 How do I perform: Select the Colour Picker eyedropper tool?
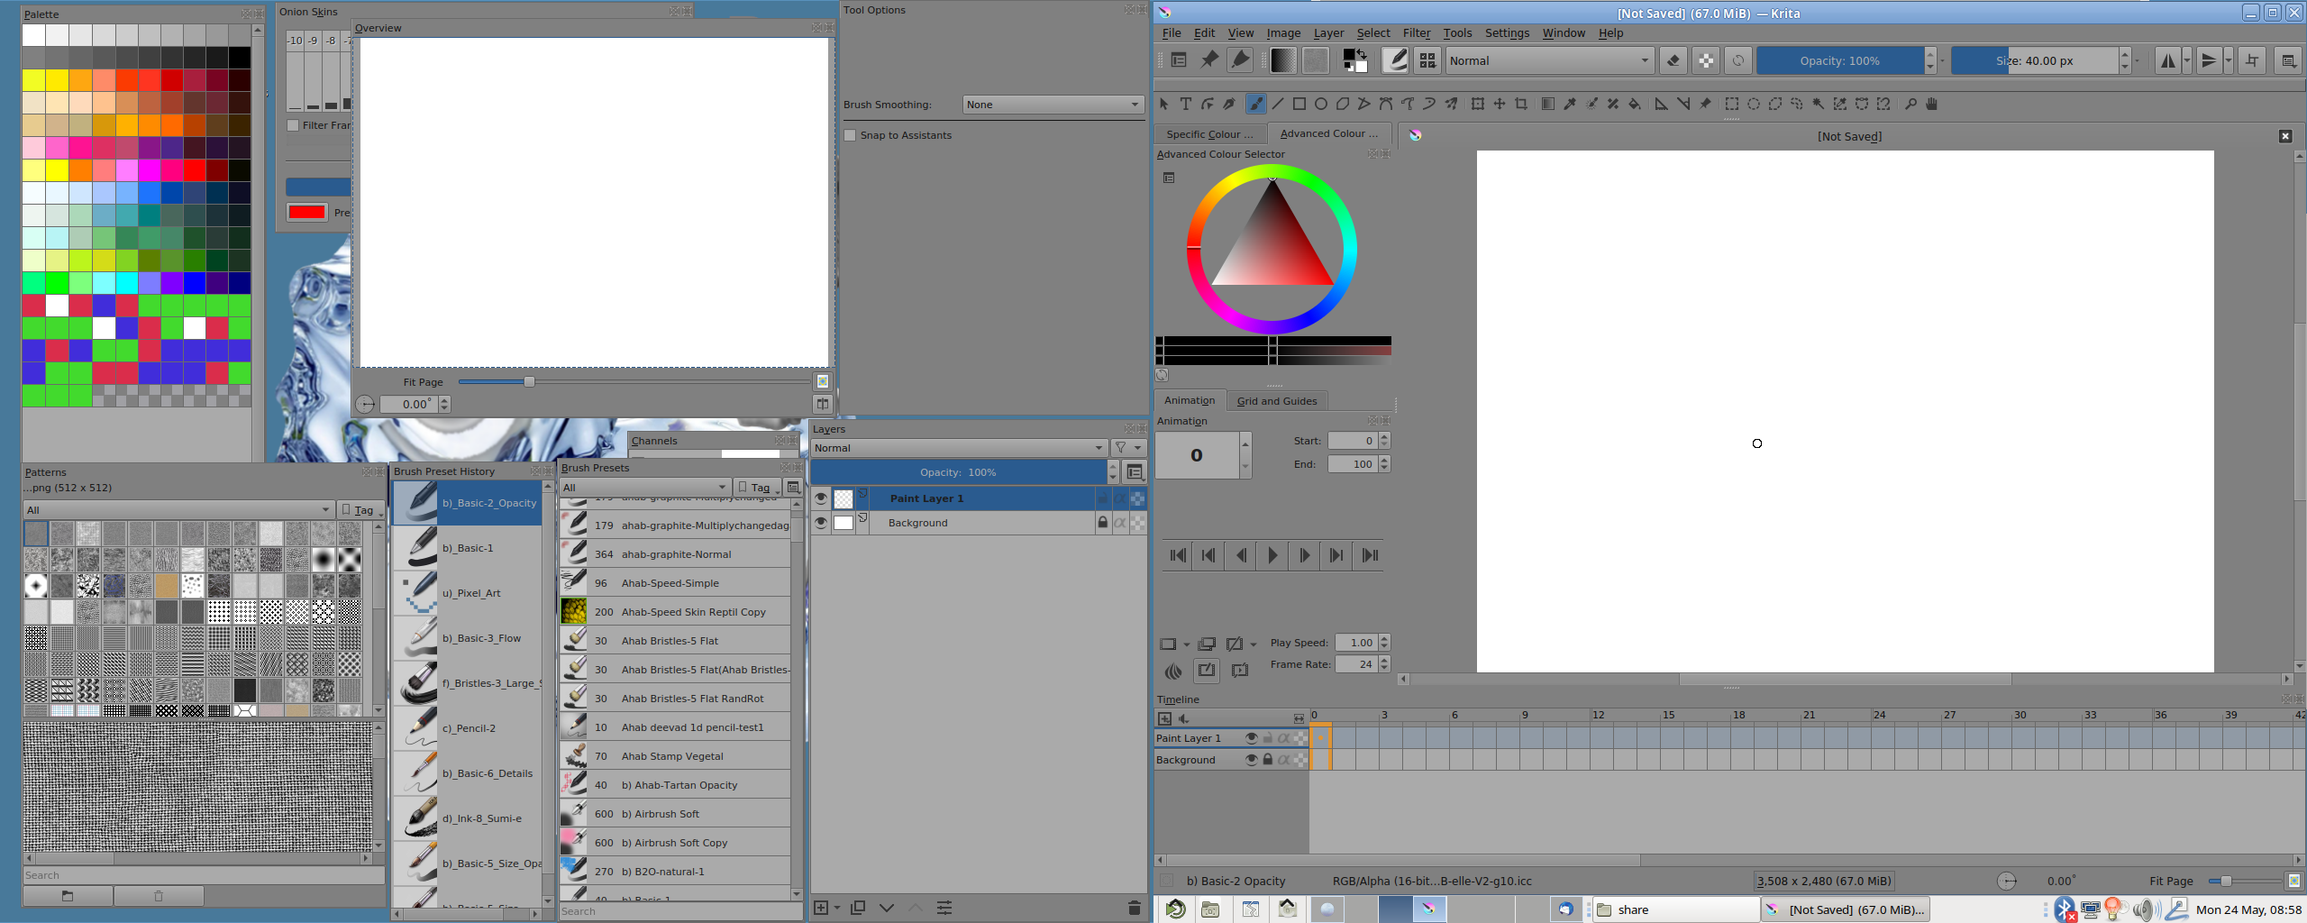pos(1570,104)
